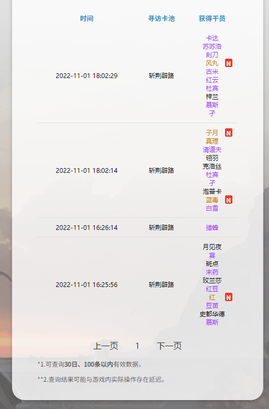Click 孑 in the 18:02:14 row
269x409 pixels.
coord(212,183)
